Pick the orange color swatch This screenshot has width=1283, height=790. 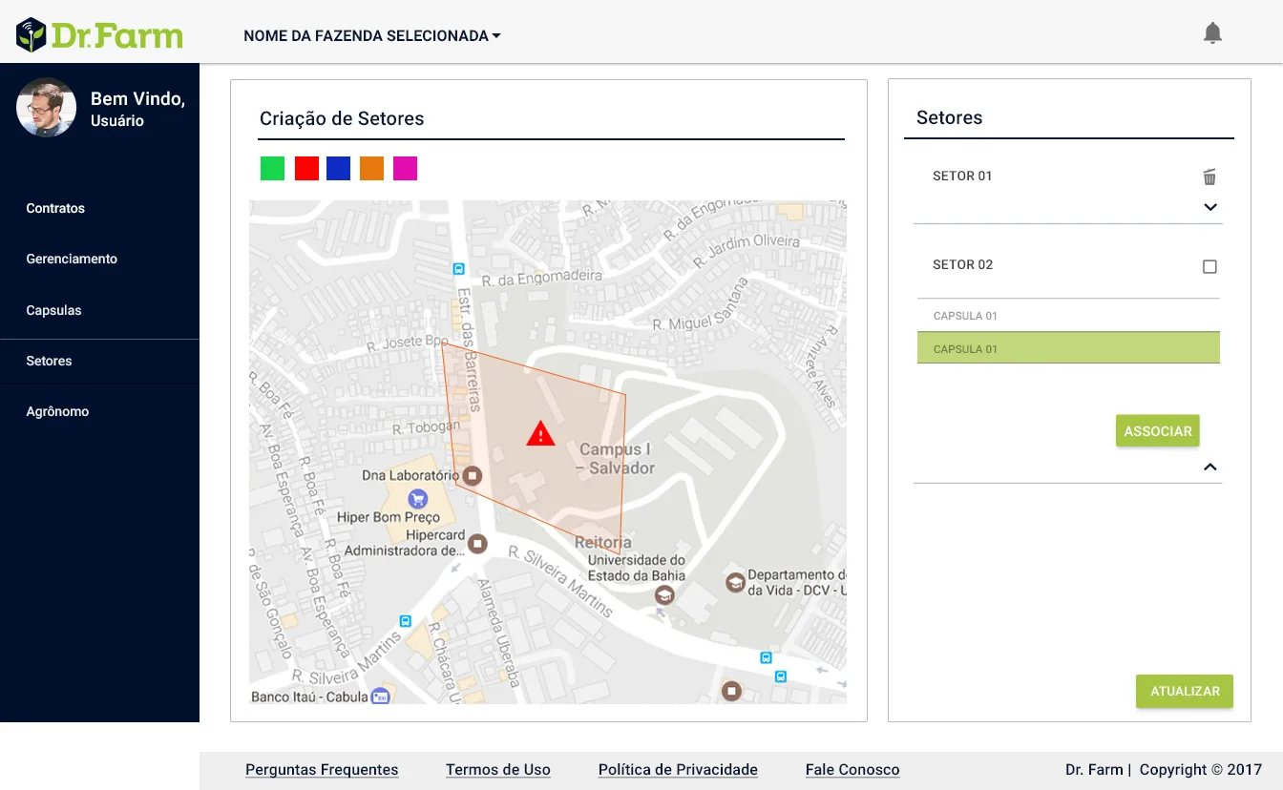pyautogui.click(x=371, y=168)
